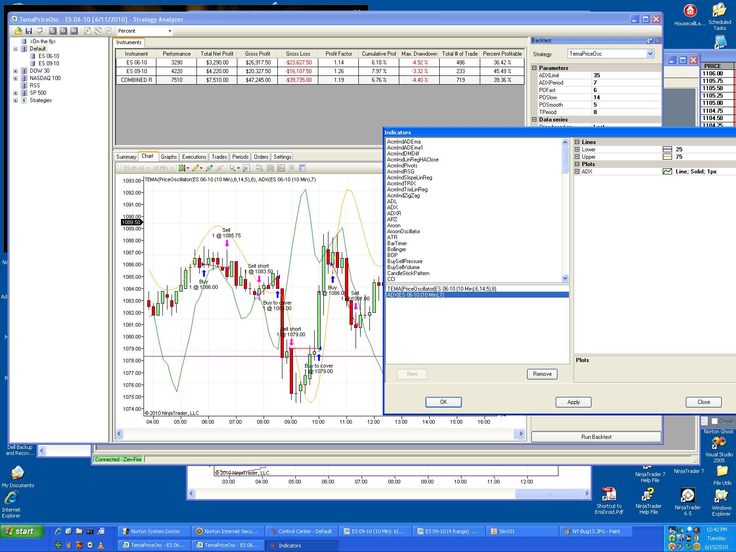736x552 pixels.
Task: Edit the POSlow value field
Action: pos(626,98)
